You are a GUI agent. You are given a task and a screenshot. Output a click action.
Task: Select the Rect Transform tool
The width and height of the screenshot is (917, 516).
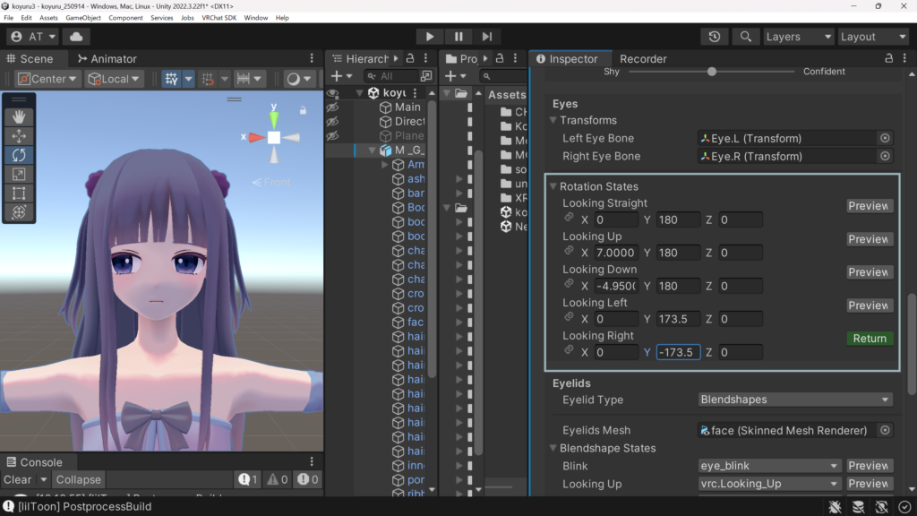coord(18,193)
